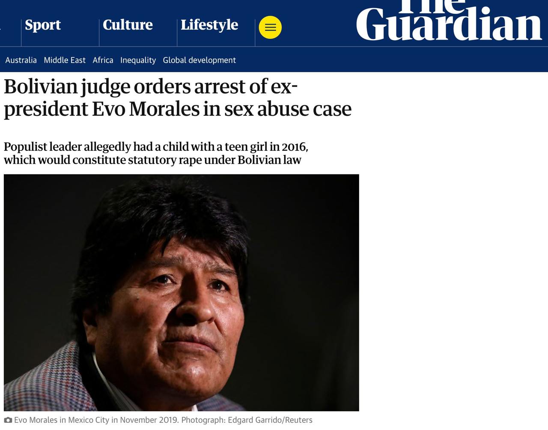Click the Bolivian judge article headline
The image size is (548, 430).
point(178,97)
